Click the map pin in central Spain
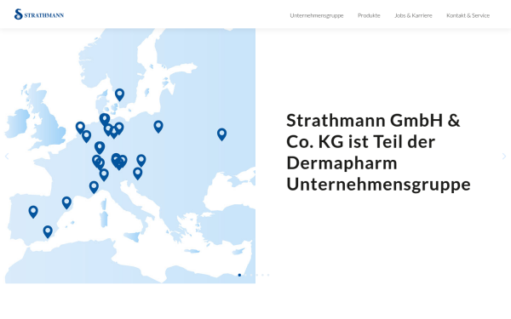The image size is (511, 319). (x=33, y=212)
